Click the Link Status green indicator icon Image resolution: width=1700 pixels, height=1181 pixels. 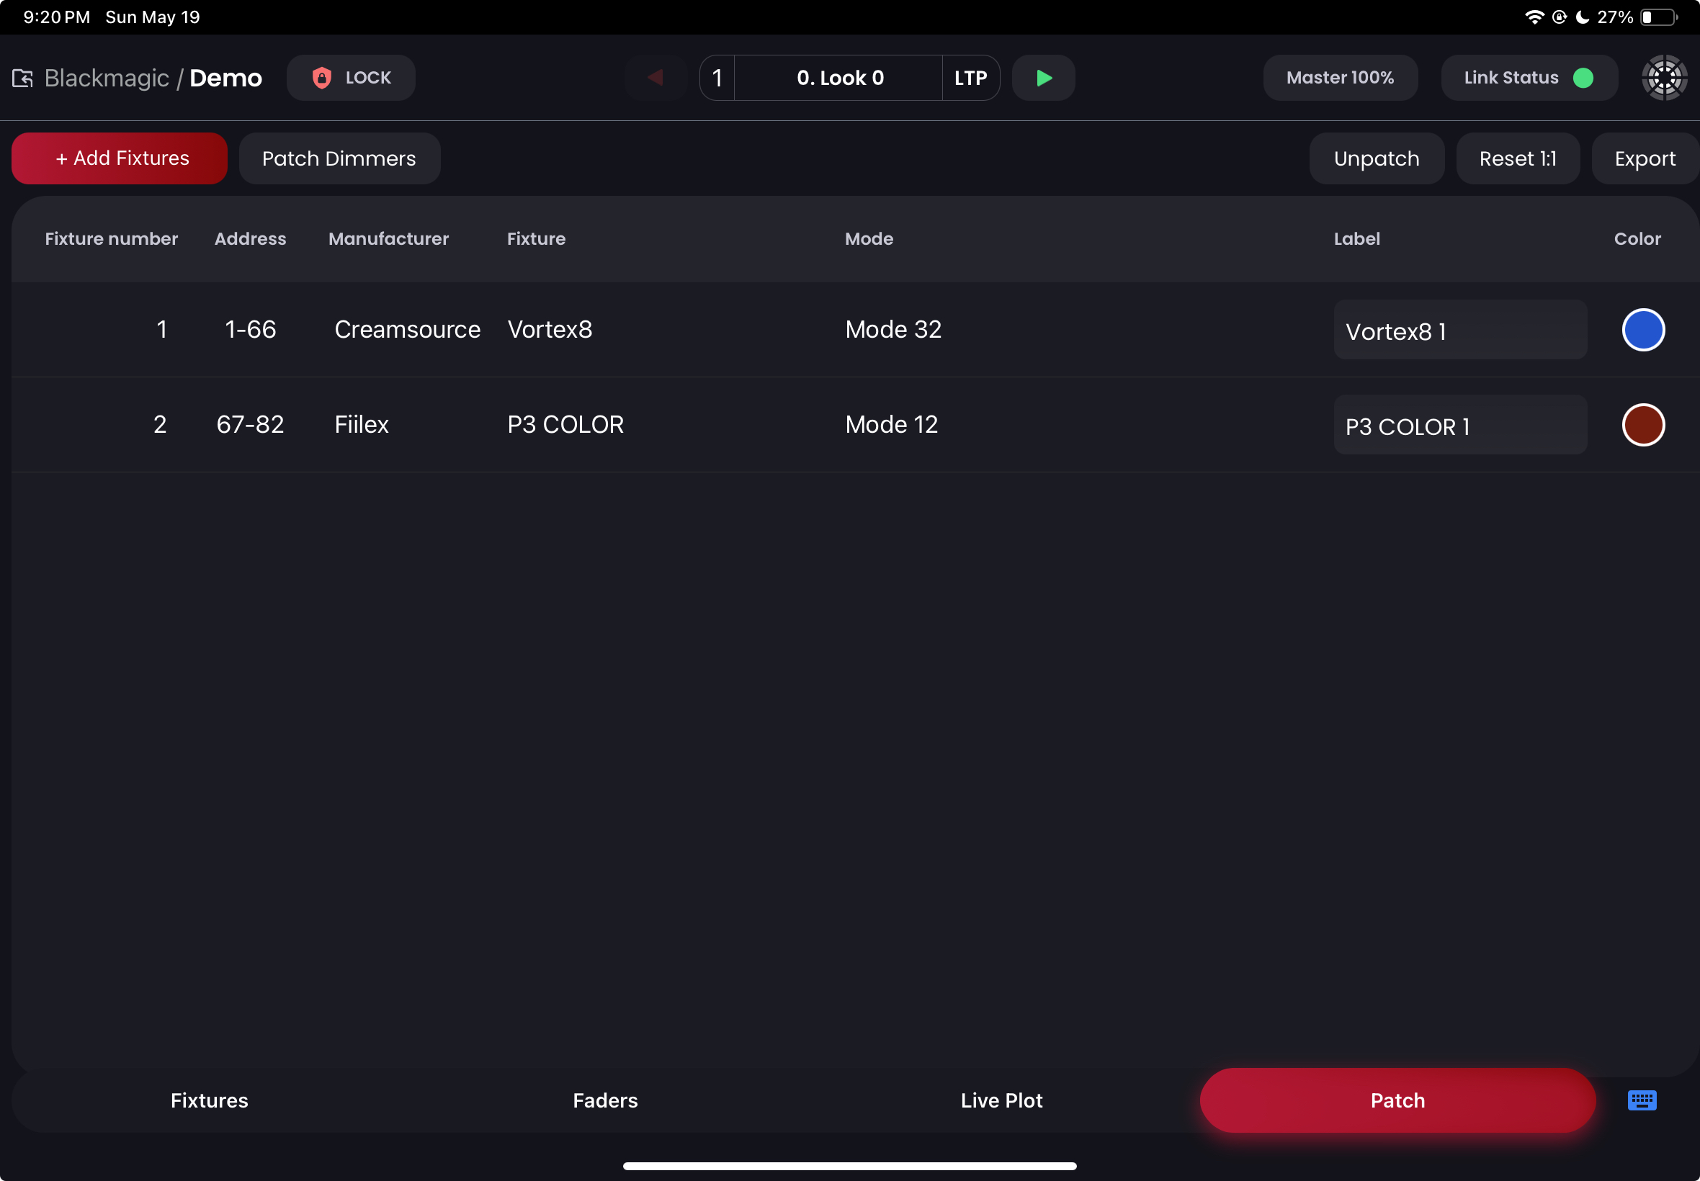click(1583, 78)
